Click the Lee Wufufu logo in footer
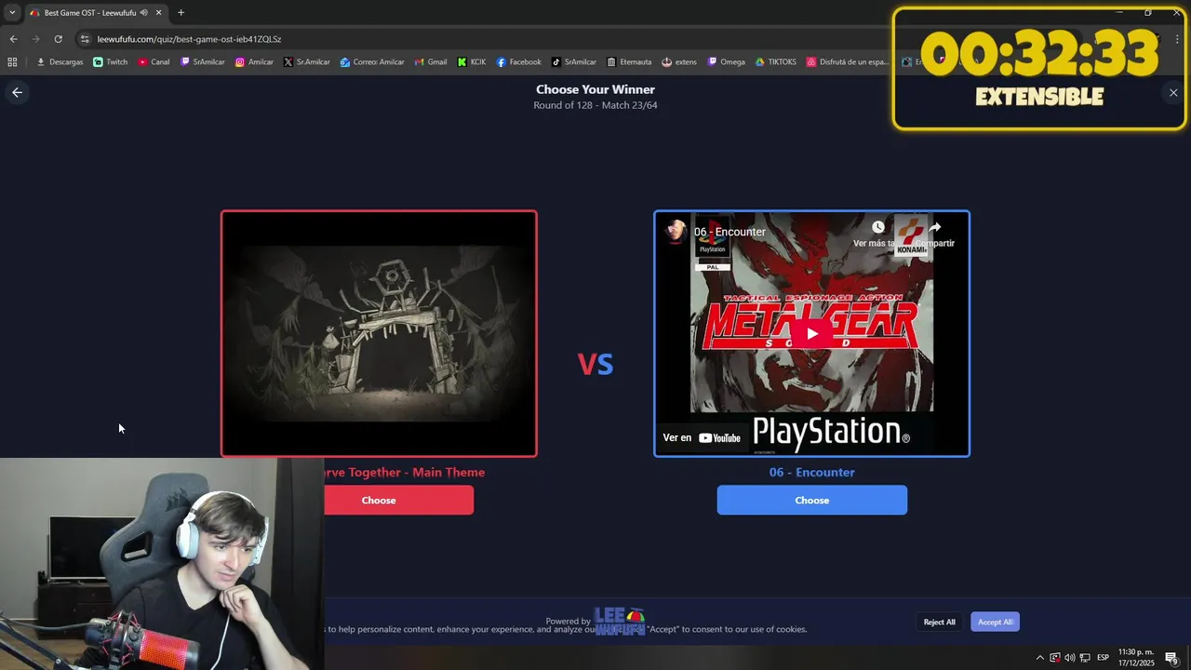Viewport: 1191px width, 670px height. click(620, 621)
